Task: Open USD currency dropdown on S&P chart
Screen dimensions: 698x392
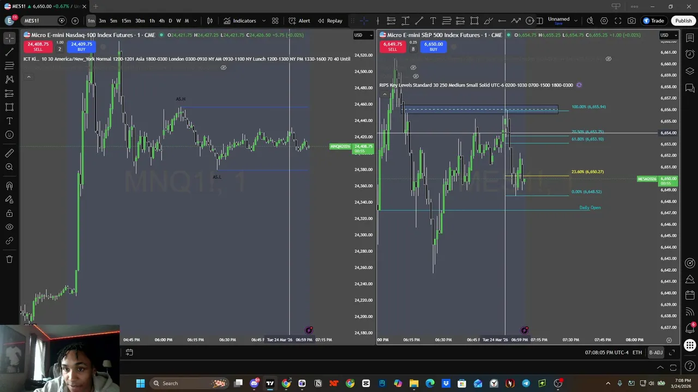Action: [669, 35]
